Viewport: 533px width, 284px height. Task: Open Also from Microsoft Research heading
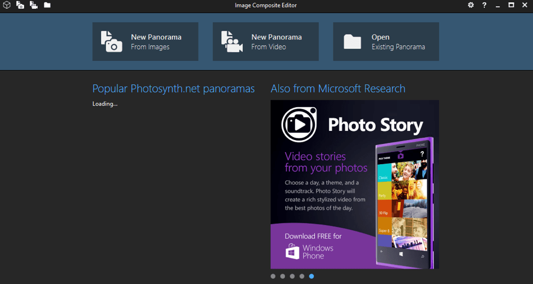pos(338,89)
